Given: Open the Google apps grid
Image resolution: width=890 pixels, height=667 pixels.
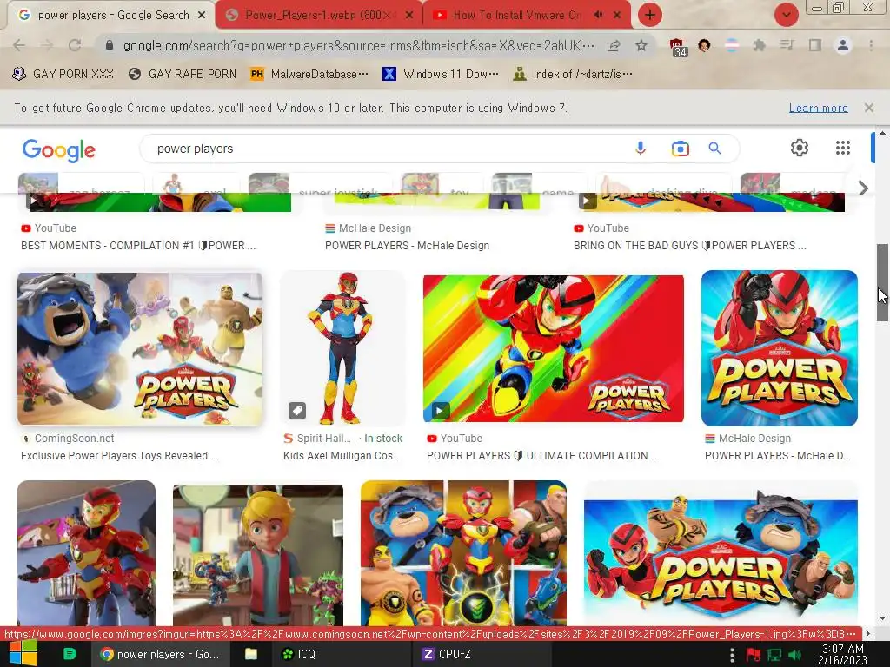Looking at the screenshot, I should 843,148.
